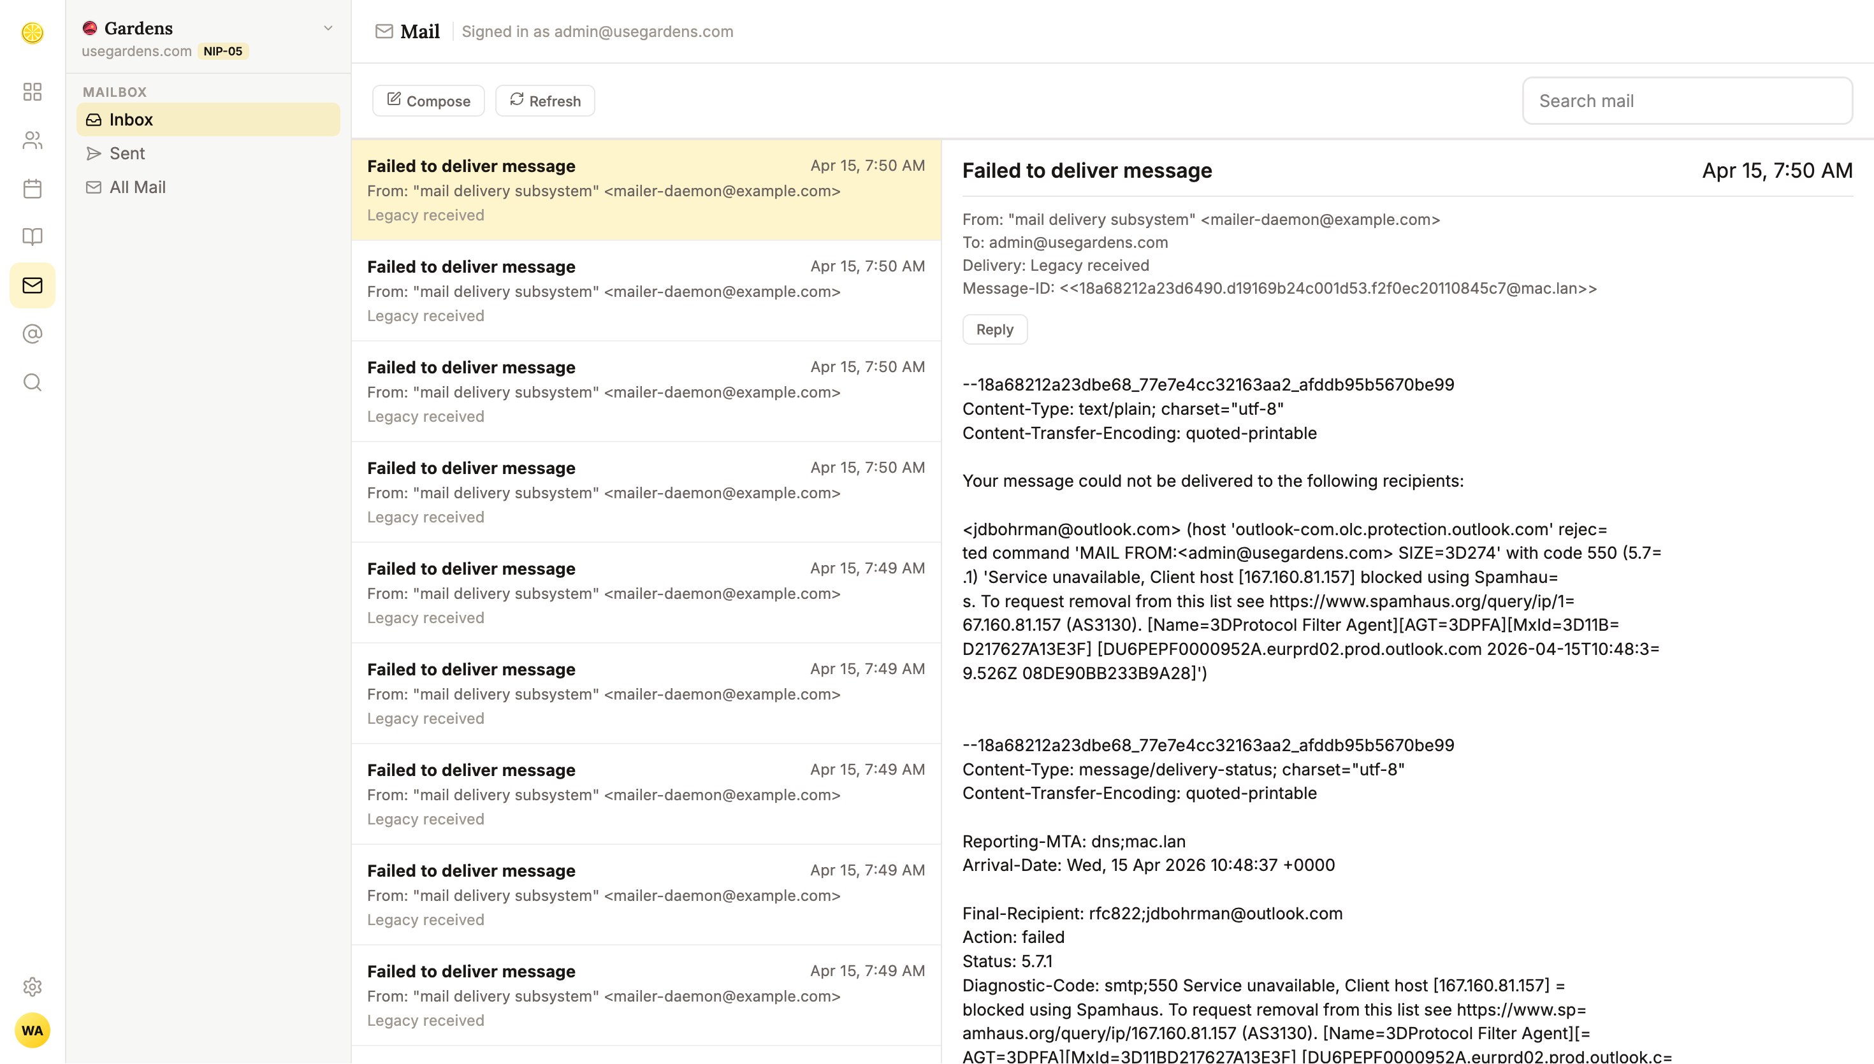The height and width of the screenshot is (1064, 1874).
Task: Open the search magnifier icon in sidebar
Action: point(32,382)
